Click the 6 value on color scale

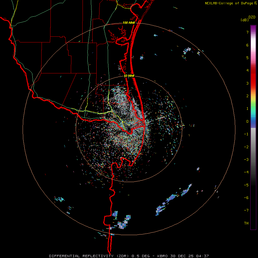point(247,45)
